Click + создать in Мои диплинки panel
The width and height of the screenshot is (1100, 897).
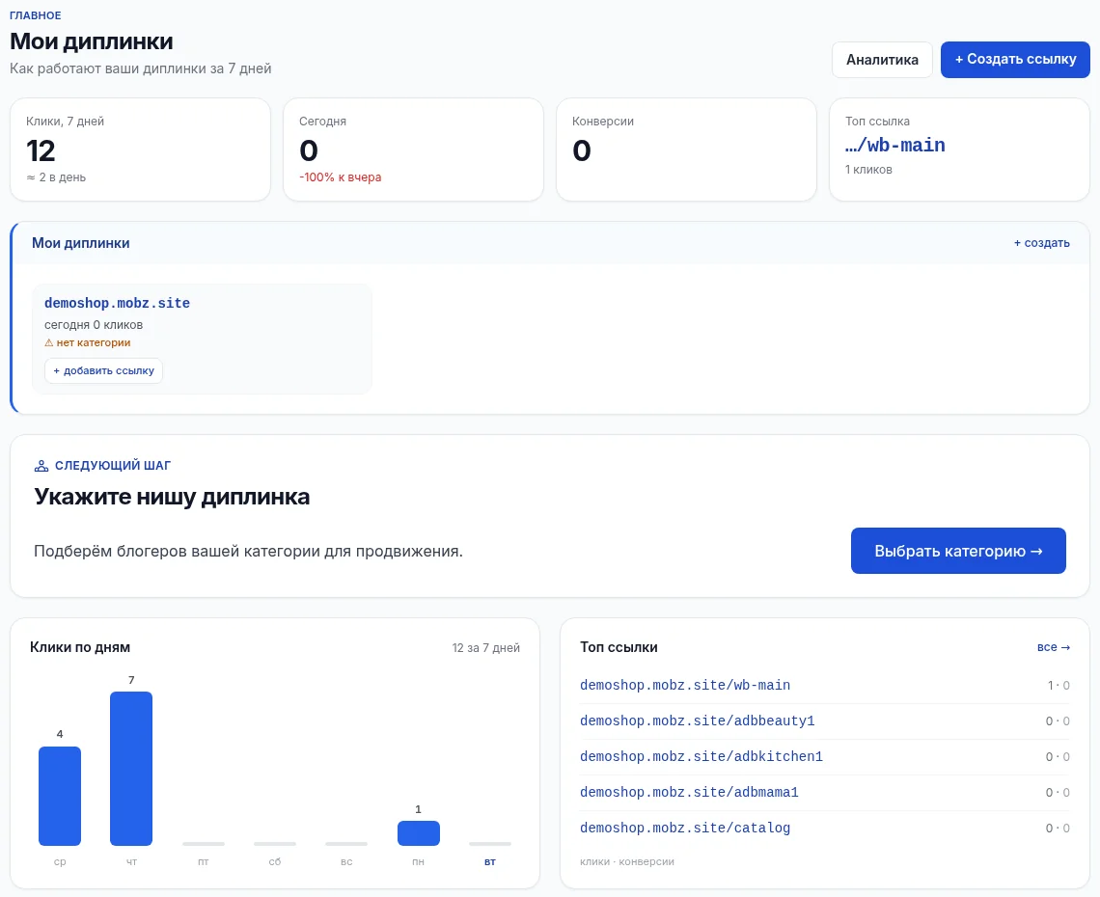[x=1042, y=243]
